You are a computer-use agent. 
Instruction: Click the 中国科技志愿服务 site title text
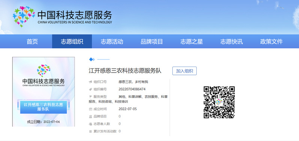click(x=75, y=15)
